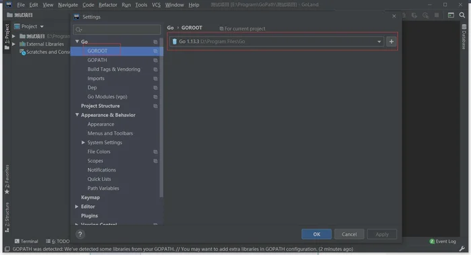Viewport: 471px width, 255px height.
Task: Click project-level icon beside Project Structure
Action: pyautogui.click(x=155, y=106)
